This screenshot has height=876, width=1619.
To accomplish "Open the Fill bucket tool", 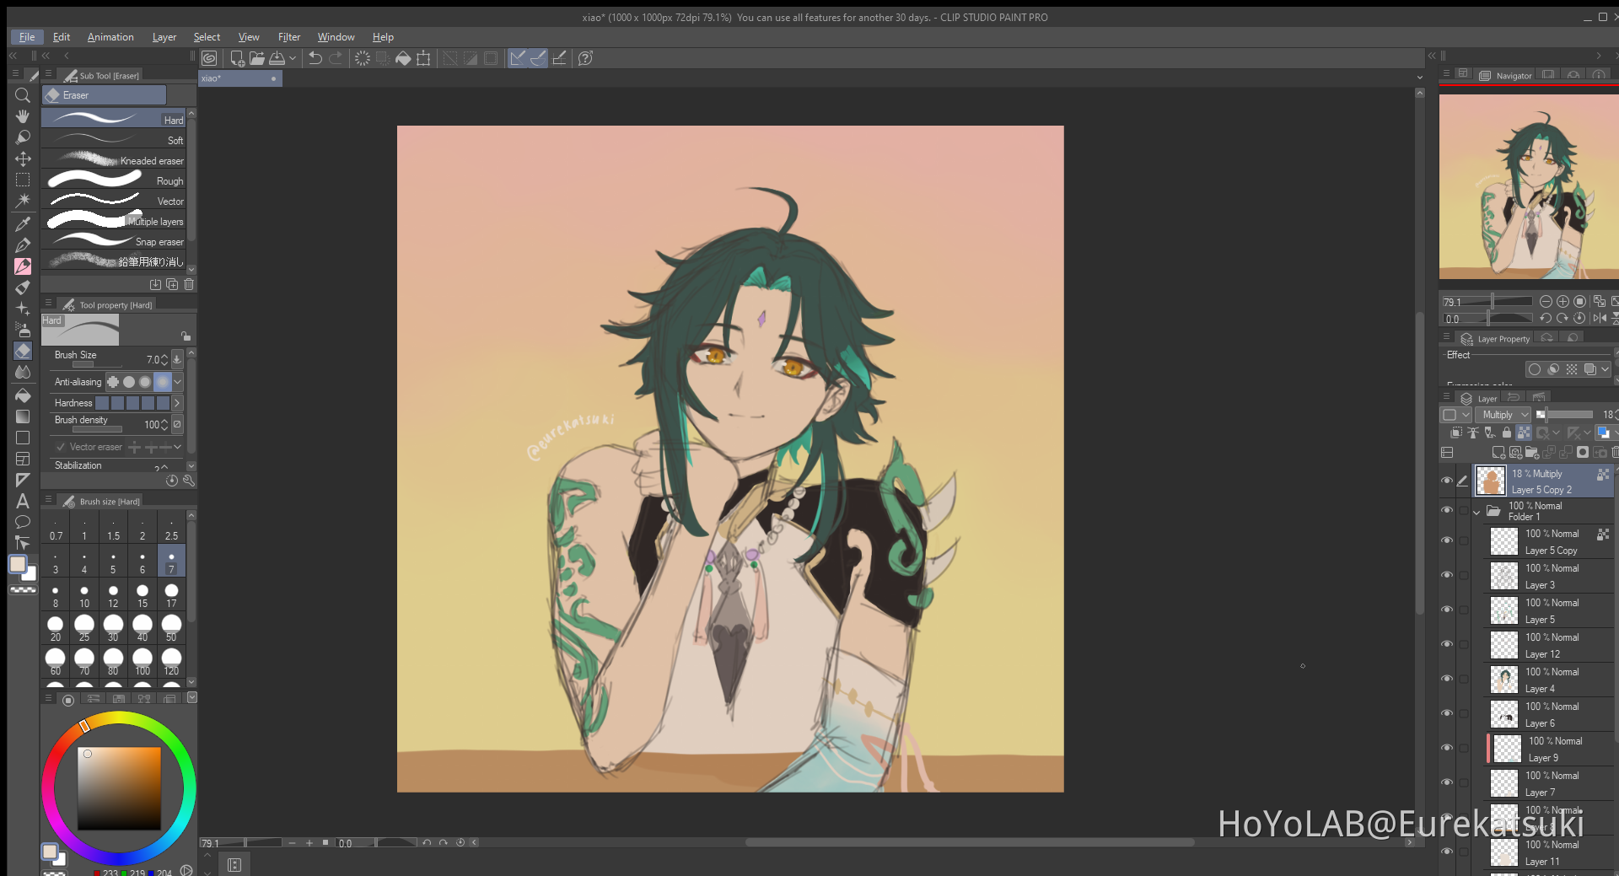I will point(23,395).
